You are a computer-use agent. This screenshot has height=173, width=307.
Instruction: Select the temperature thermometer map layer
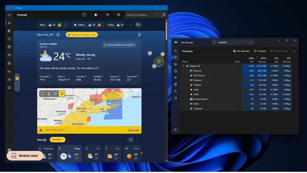click(49, 94)
